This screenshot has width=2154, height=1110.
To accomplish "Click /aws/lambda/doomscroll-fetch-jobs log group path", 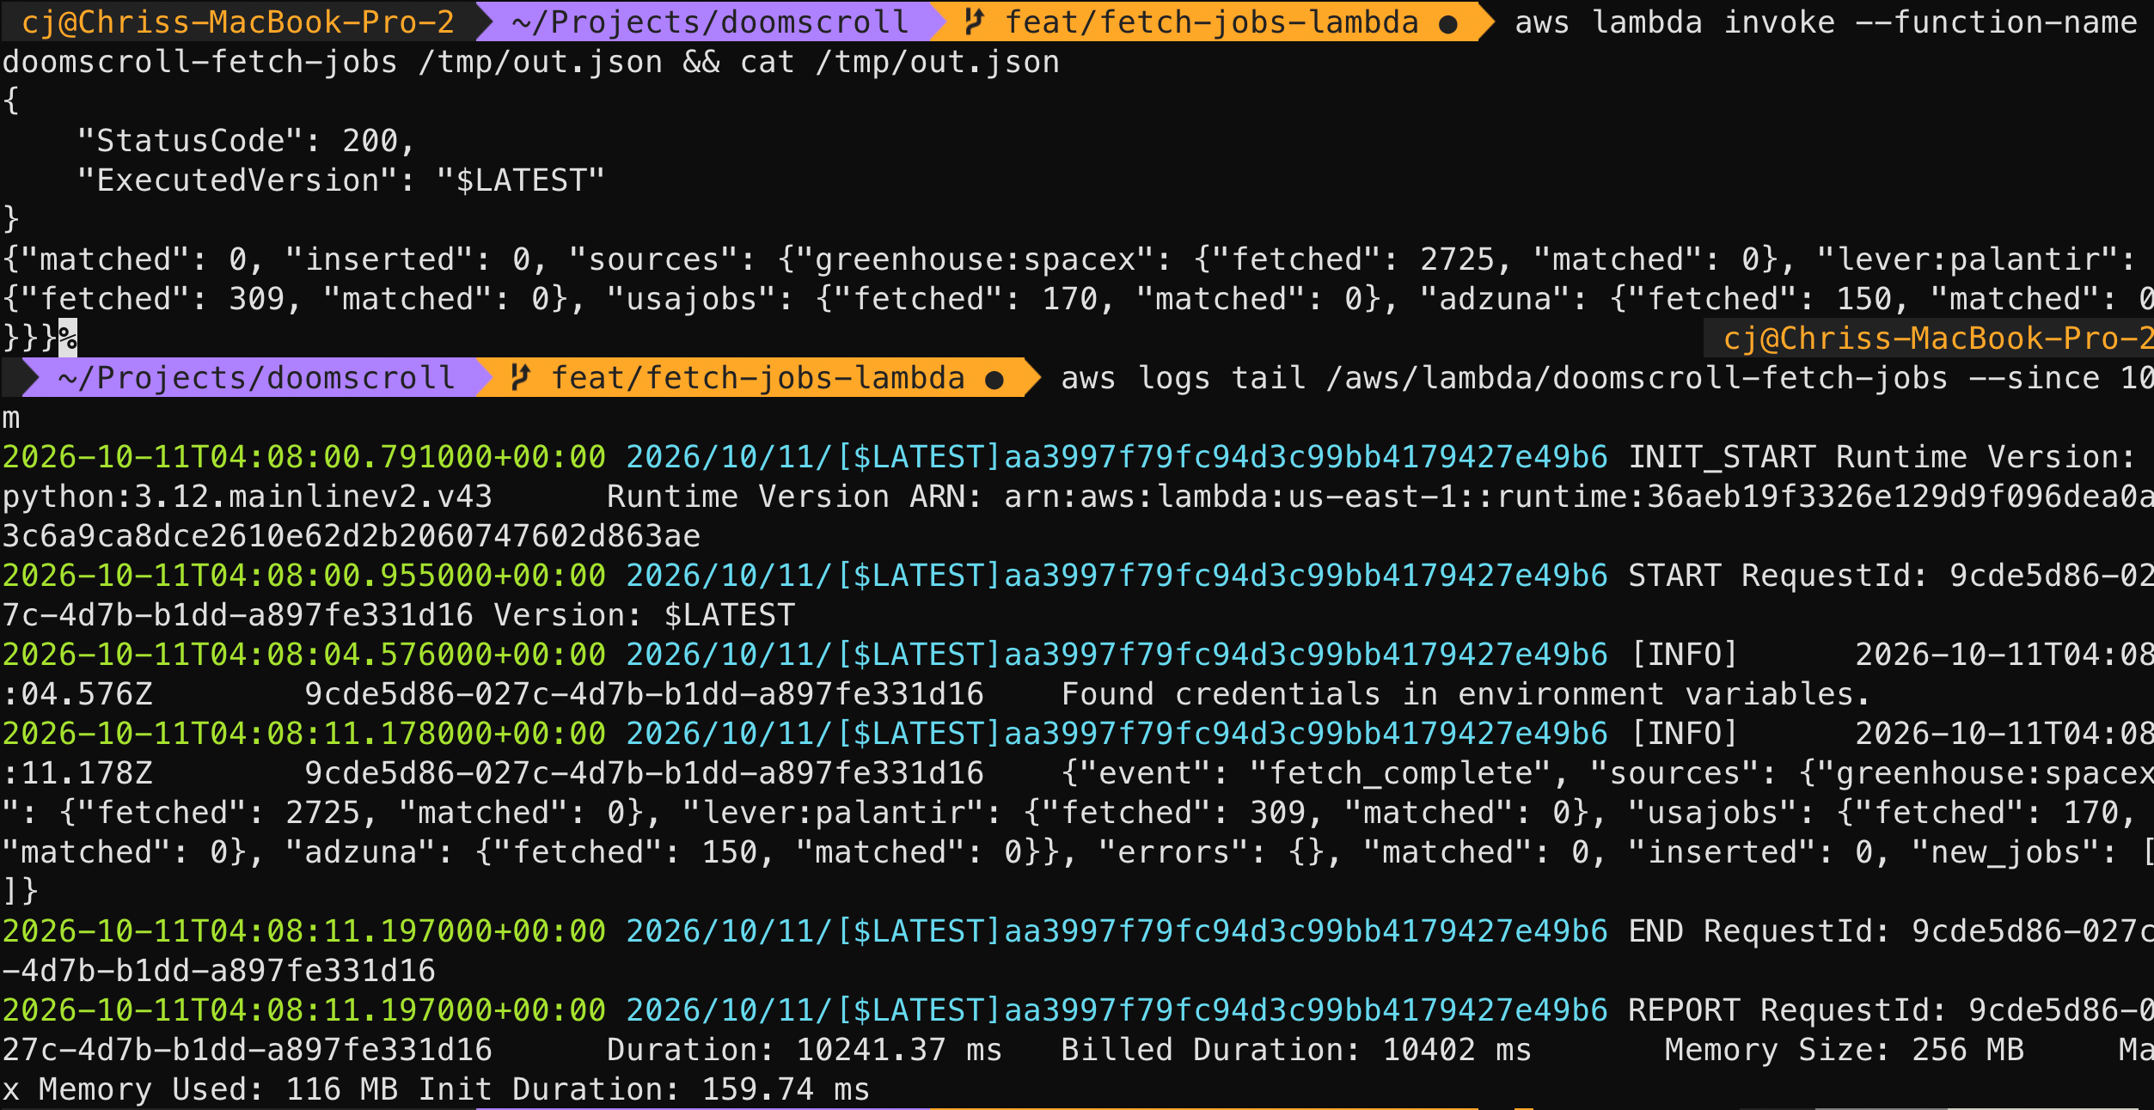I will click(x=1637, y=377).
